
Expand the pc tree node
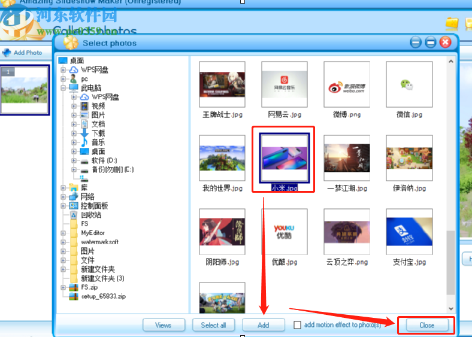[x=63, y=79]
